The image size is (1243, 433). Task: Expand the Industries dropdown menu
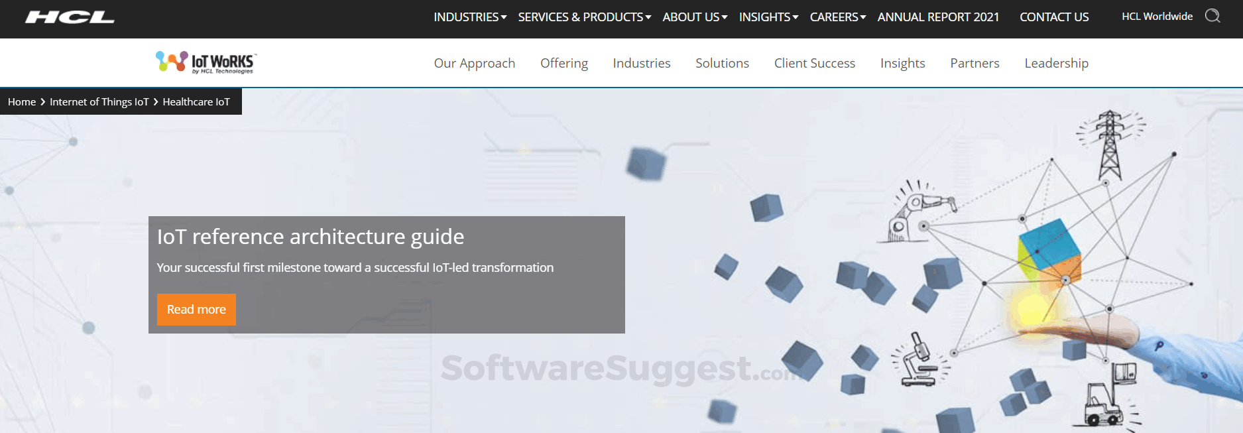click(469, 17)
